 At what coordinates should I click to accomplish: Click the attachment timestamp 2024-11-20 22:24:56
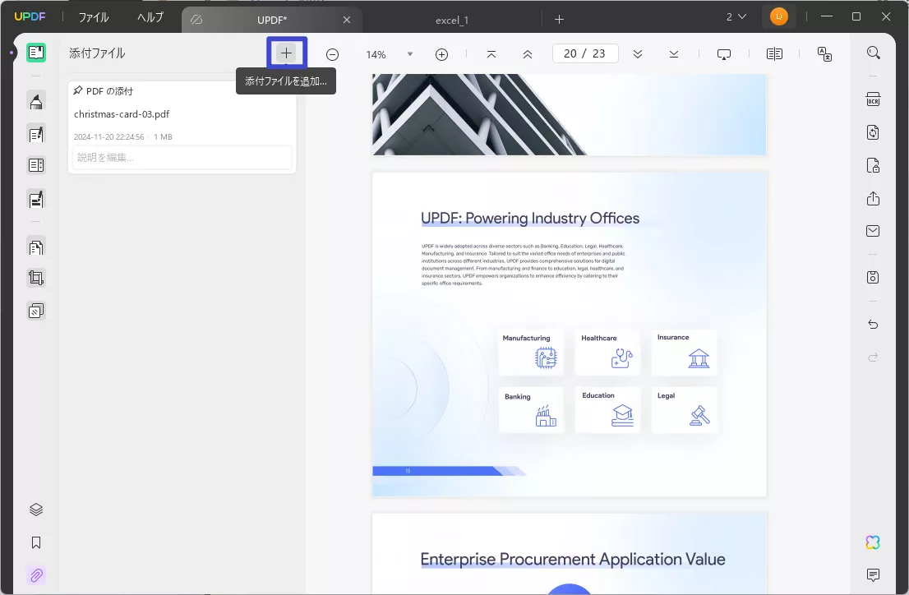coord(109,137)
